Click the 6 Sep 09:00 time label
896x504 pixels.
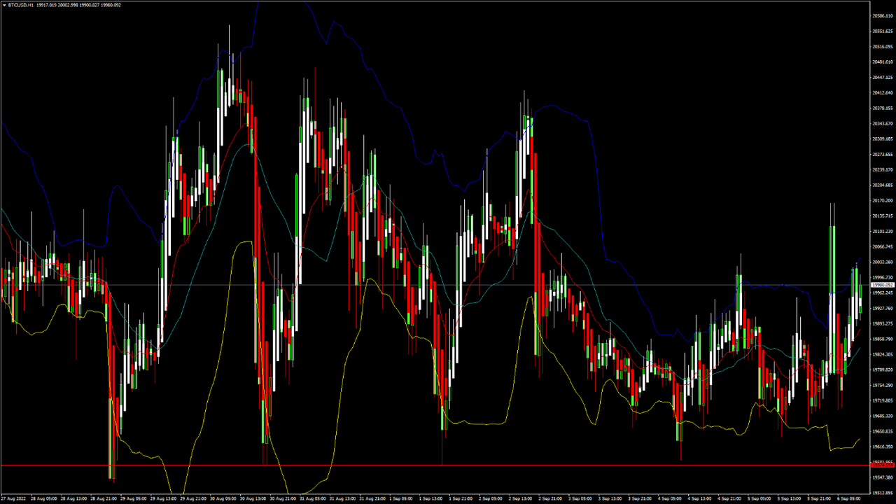[849, 499]
